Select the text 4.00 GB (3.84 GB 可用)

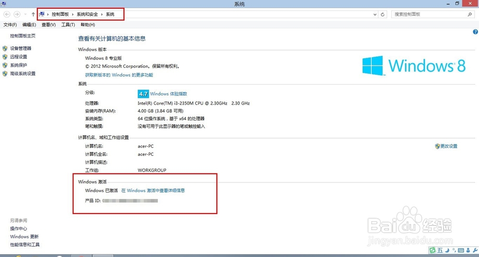point(160,111)
